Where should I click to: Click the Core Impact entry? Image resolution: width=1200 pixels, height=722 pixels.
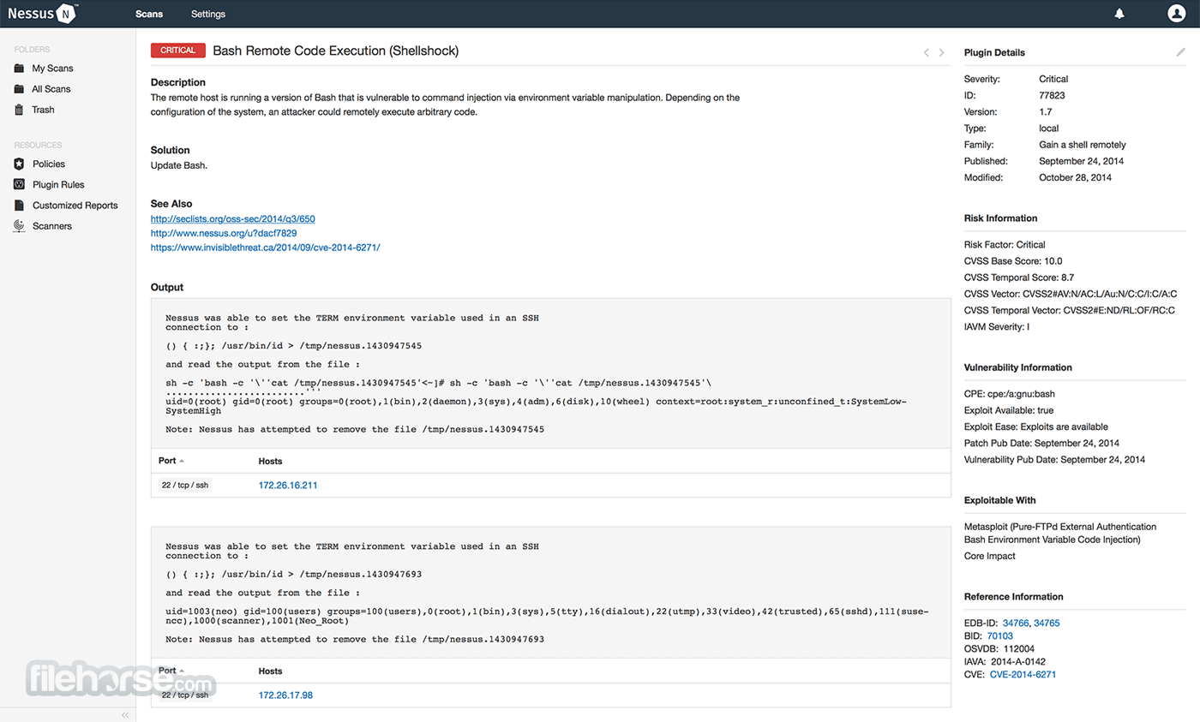click(x=990, y=556)
